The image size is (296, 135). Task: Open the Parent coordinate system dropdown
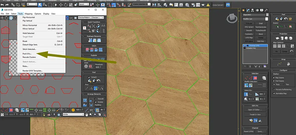84,4
